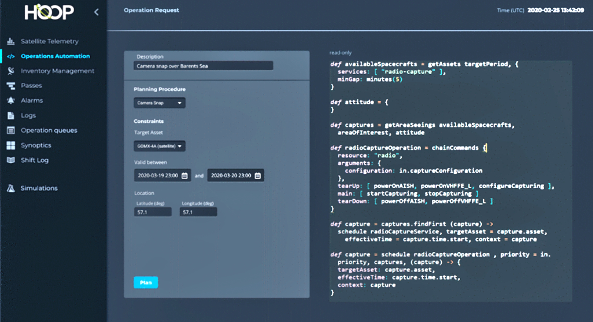Collapse the sidebar with the chevron arrow
The image size is (593, 322).
click(x=96, y=12)
